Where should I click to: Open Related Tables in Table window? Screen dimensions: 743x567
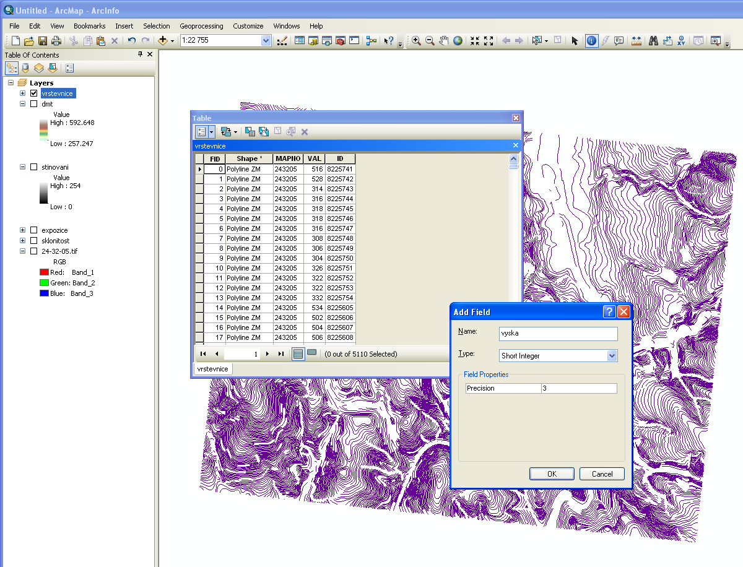(x=227, y=131)
